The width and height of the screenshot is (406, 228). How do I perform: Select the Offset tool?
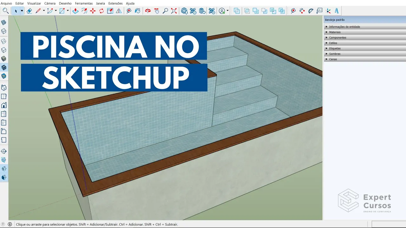pos(84,11)
